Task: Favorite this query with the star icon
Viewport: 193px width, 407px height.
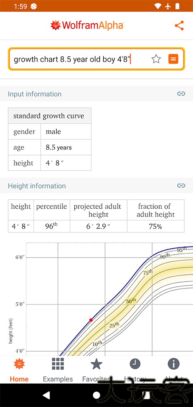Action: tap(156, 59)
